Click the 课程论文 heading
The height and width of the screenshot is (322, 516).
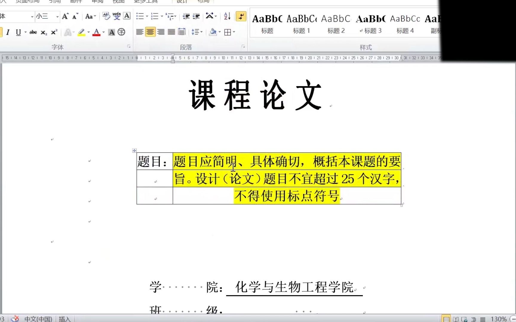[x=256, y=95]
